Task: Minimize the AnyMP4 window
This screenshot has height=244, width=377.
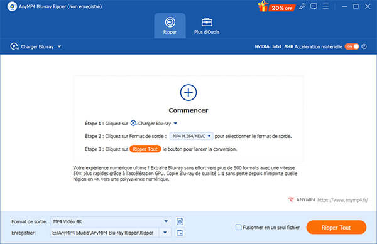Action: coord(344,6)
